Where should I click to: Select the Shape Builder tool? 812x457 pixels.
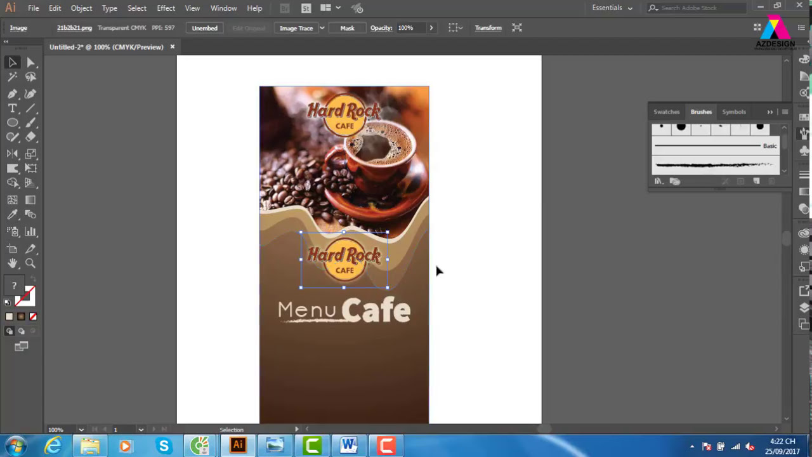[12, 183]
